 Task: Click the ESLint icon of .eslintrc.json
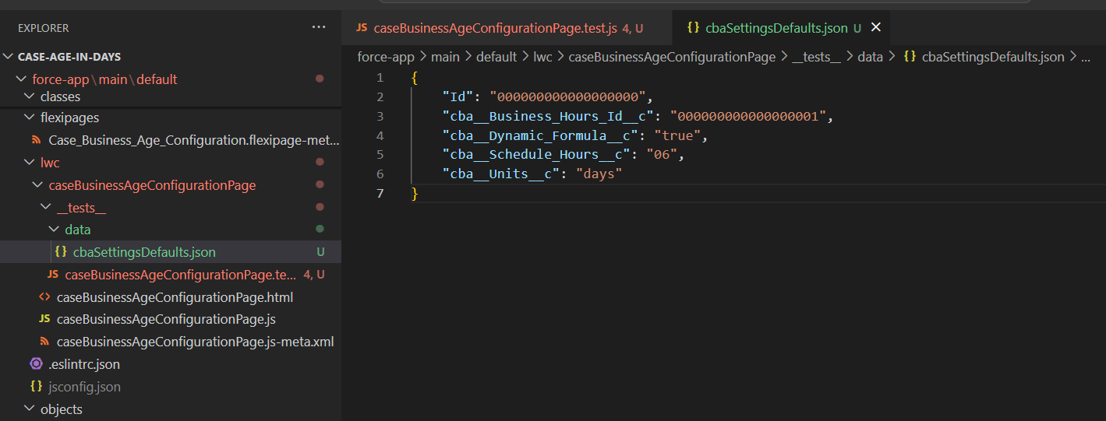36,364
